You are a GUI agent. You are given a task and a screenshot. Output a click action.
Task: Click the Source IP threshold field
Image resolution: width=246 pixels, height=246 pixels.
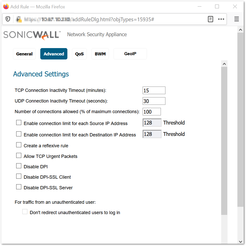pos(152,123)
